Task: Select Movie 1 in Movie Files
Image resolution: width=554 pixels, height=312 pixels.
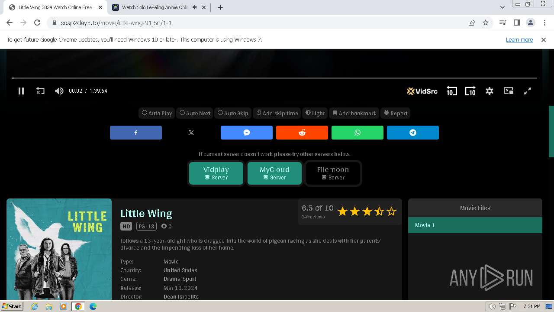Action: 475,225
